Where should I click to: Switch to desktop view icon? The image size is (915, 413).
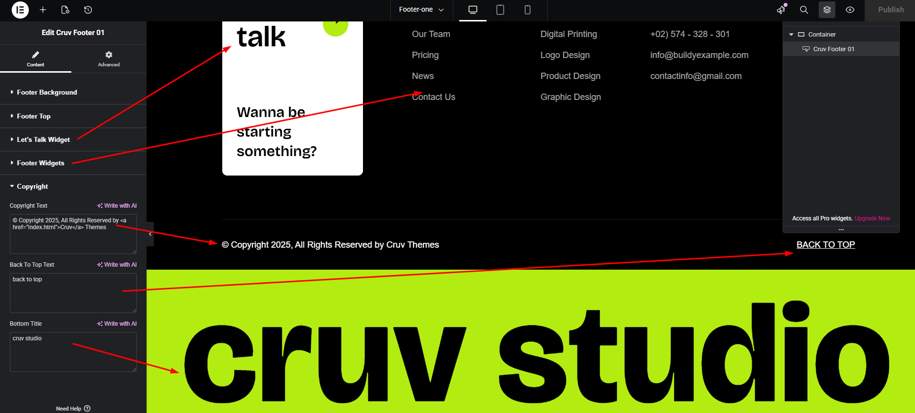[472, 10]
